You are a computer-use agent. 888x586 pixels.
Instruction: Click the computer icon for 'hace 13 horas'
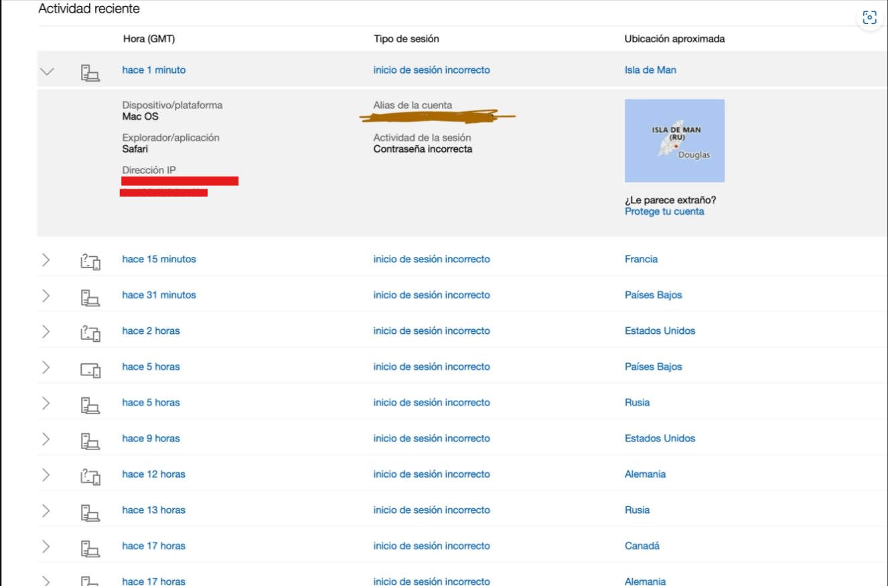point(90,512)
